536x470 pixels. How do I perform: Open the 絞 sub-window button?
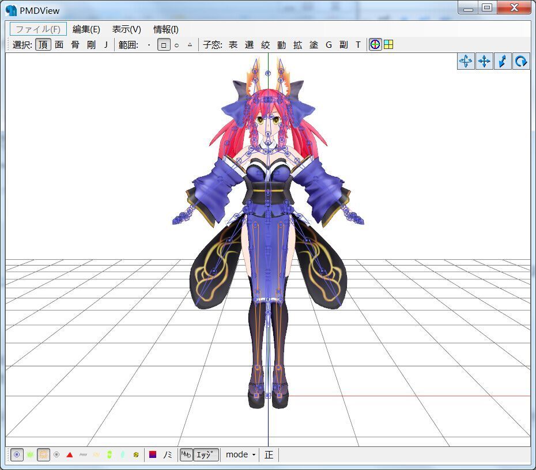pos(265,44)
